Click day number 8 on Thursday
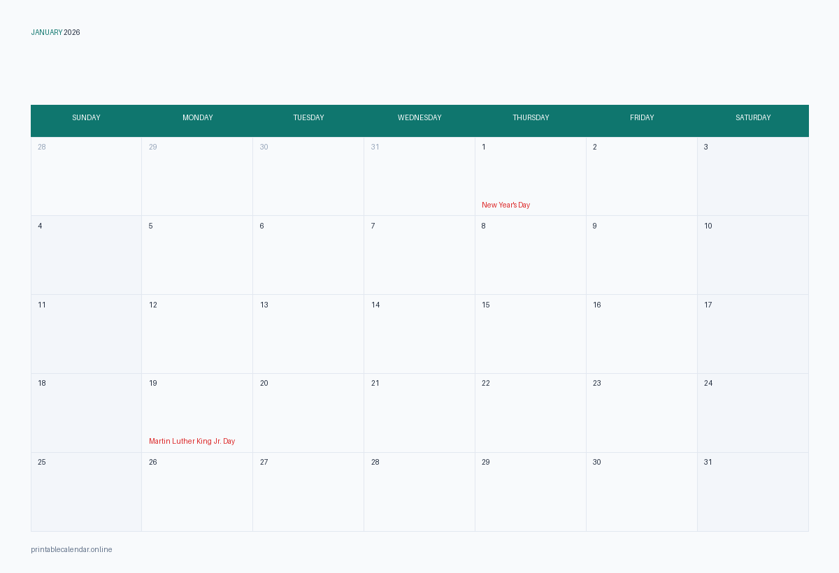This screenshot has width=839, height=573. pos(484,226)
